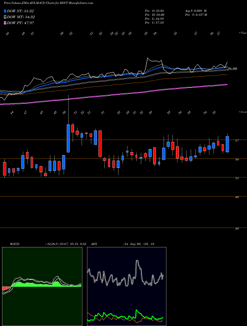Click the Pre O: 55.03 value
This screenshot has width=247, height=326.
[x=155, y=11]
